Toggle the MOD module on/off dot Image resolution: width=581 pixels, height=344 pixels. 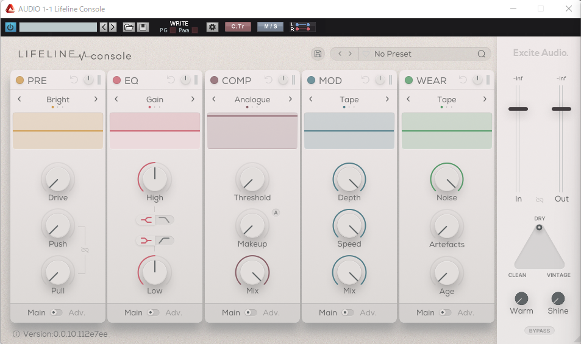tap(312, 80)
